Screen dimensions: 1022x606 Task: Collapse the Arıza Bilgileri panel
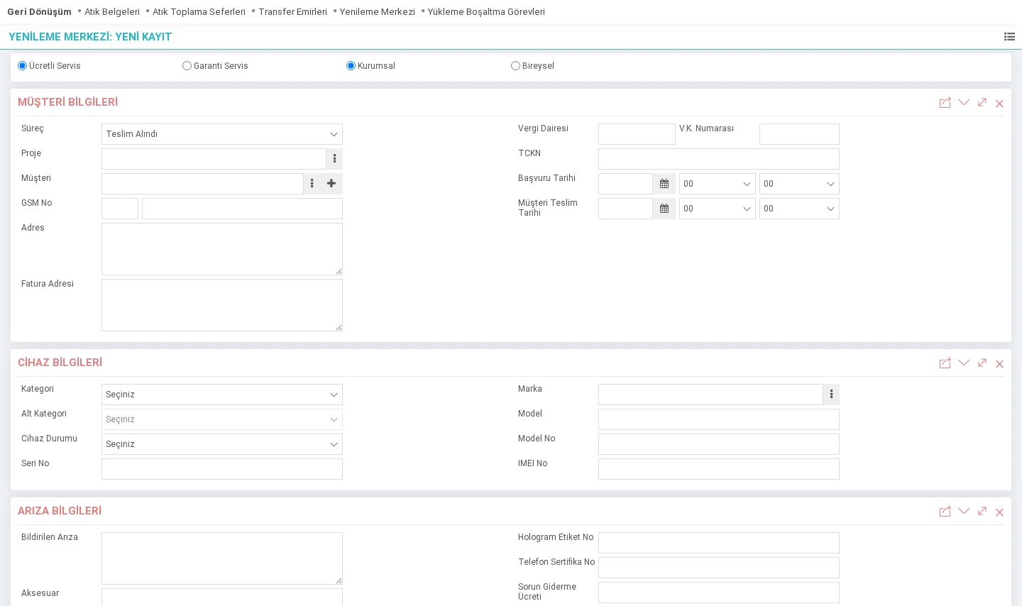[964, 512]
